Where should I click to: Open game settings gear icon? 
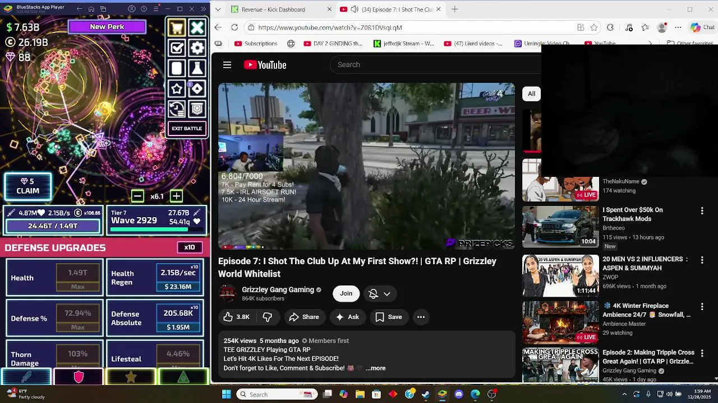[x=197, y=48]
